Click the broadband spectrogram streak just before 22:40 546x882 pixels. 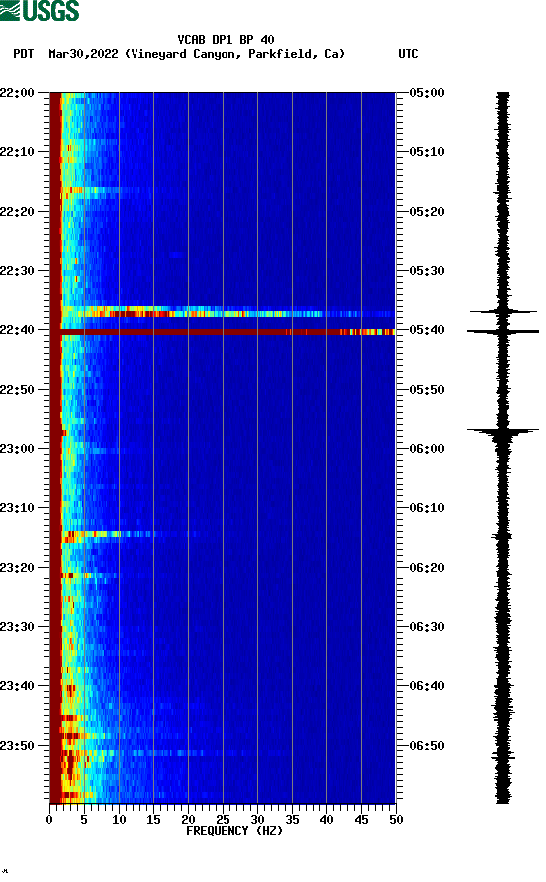pyautogui.click(x=227, y=311)
